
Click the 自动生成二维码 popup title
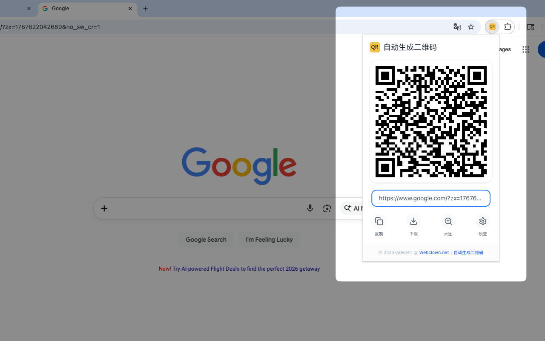410,47
